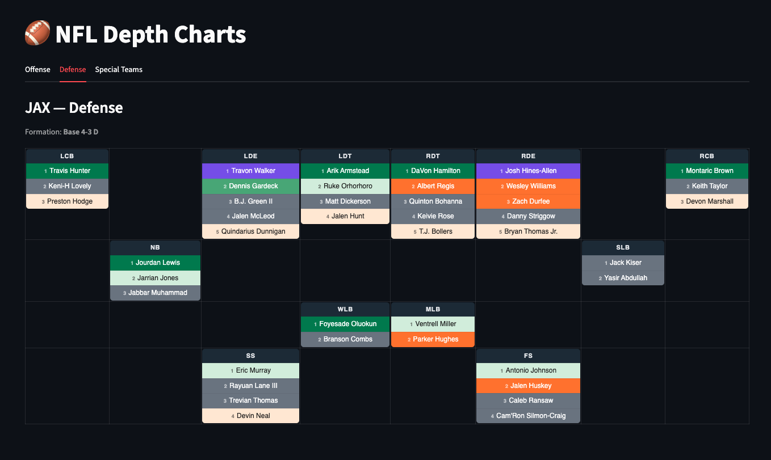This screenshot has height=460, width=771.
Task: Select DaVon Hamilton at RDT
Action: (x=433, y=171)
